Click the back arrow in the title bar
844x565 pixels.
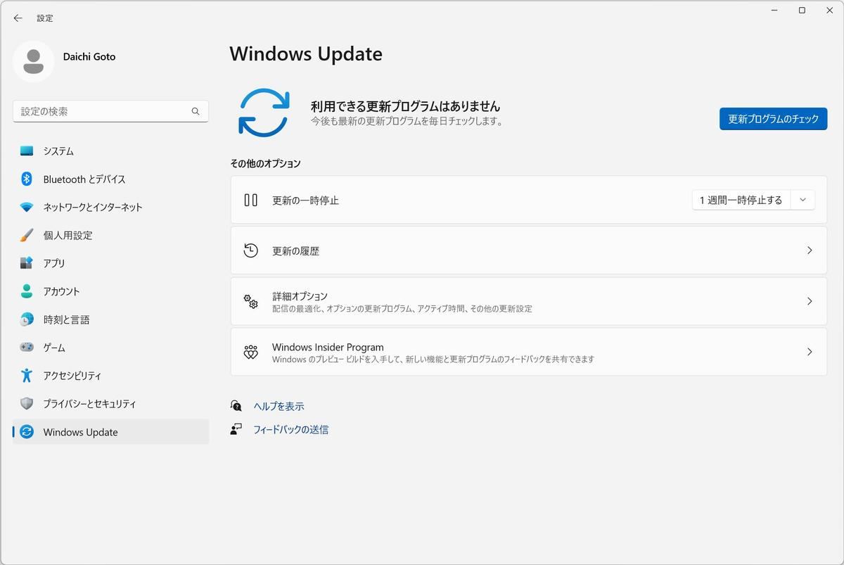pyautogui.click(x=18, y=18)
